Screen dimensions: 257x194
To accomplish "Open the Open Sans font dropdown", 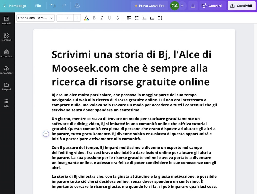I will (35, 18).
